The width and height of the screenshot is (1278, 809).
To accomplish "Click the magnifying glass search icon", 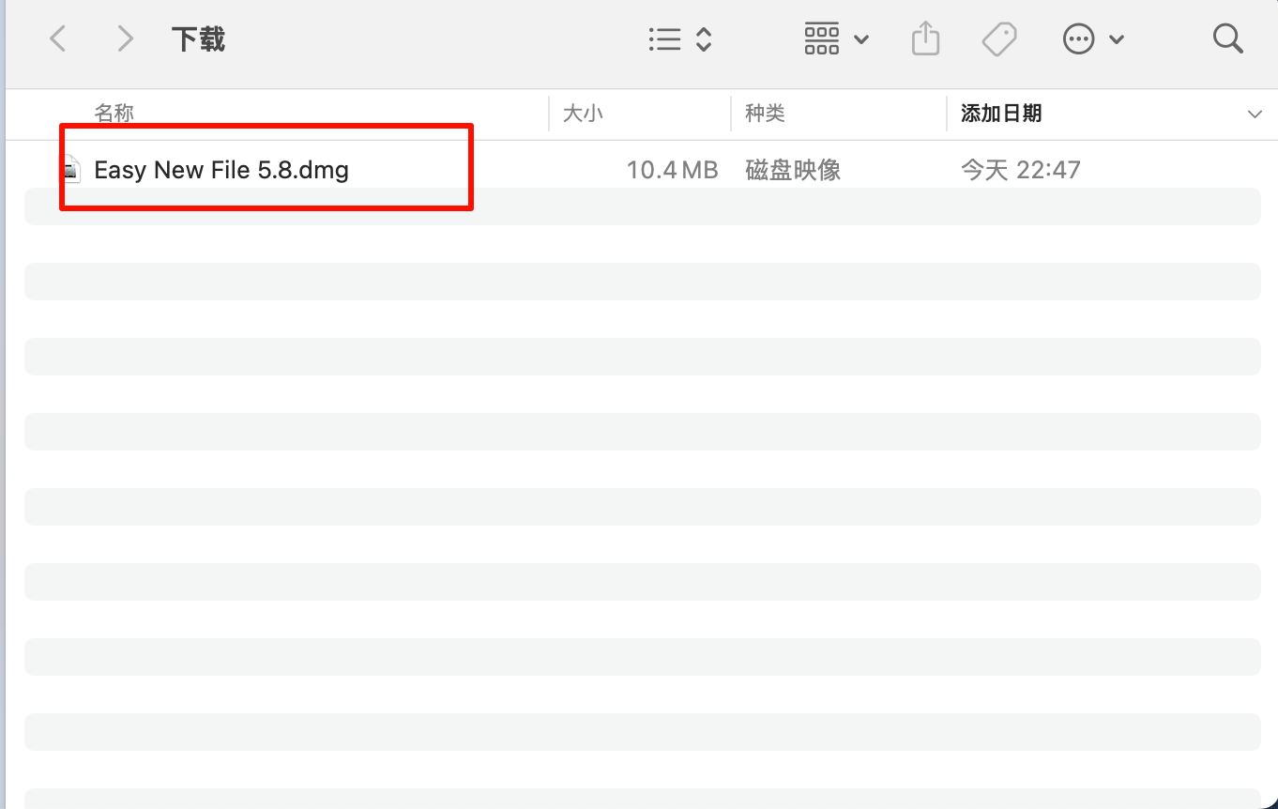I will point(1227,38).
